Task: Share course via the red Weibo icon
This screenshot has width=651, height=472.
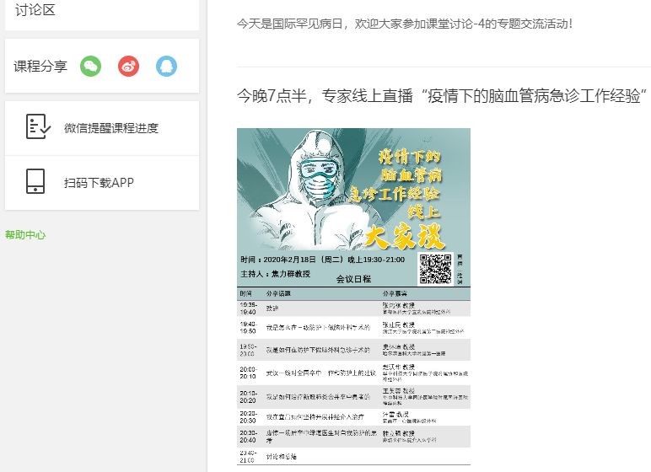Action: click(128, 67)
